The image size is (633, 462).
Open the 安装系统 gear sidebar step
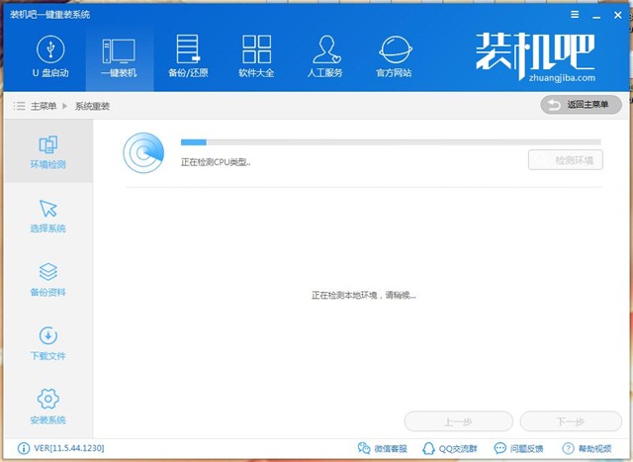coord(47,407)
